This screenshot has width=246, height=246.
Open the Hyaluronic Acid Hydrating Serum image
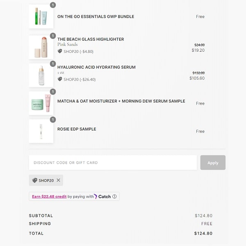pyautogui.click(x=41, y=75)
